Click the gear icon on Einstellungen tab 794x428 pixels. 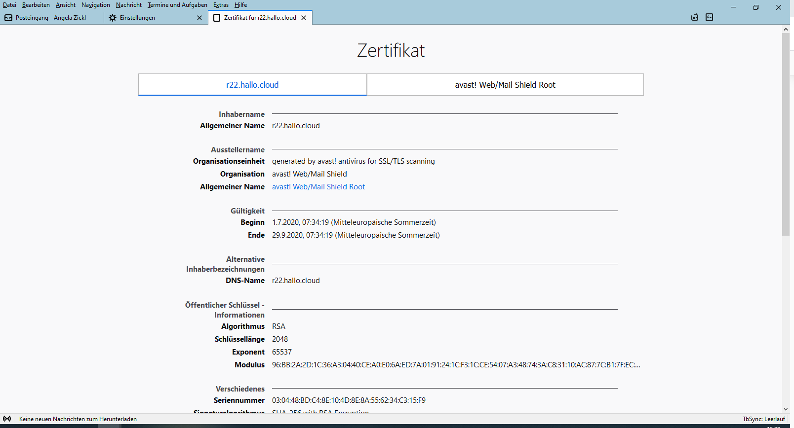(x=113, y=18)
